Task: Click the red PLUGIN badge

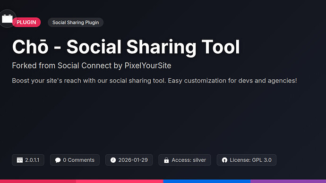Action: (x=26, y=22)
